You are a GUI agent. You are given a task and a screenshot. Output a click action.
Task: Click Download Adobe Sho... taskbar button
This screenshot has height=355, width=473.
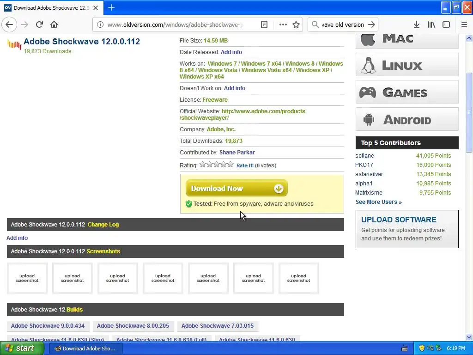pos(85,349)
